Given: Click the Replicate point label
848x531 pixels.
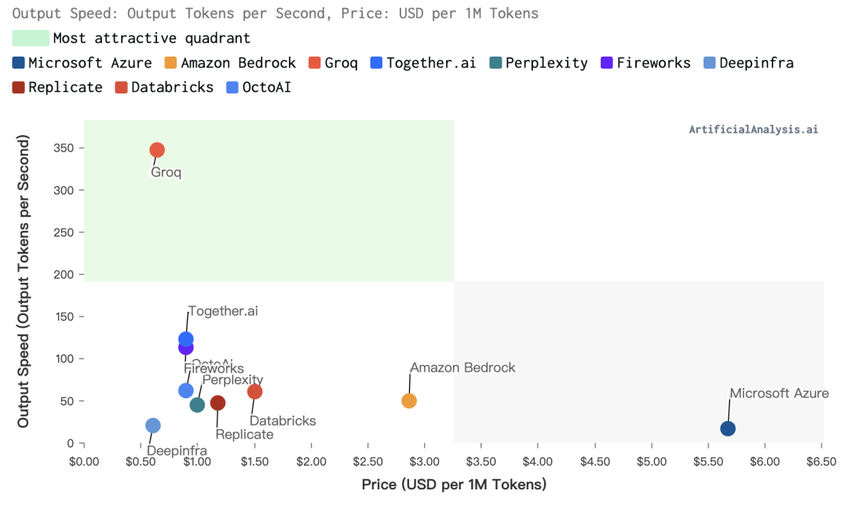Looking at the screenshot, I should click(x=244, y=434).
